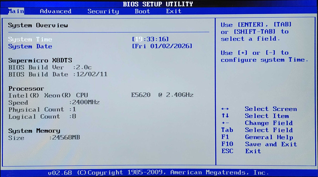318x177 pixels.
Task: Click the F1 General Help legend entry
Action: (x=257, y=137)
